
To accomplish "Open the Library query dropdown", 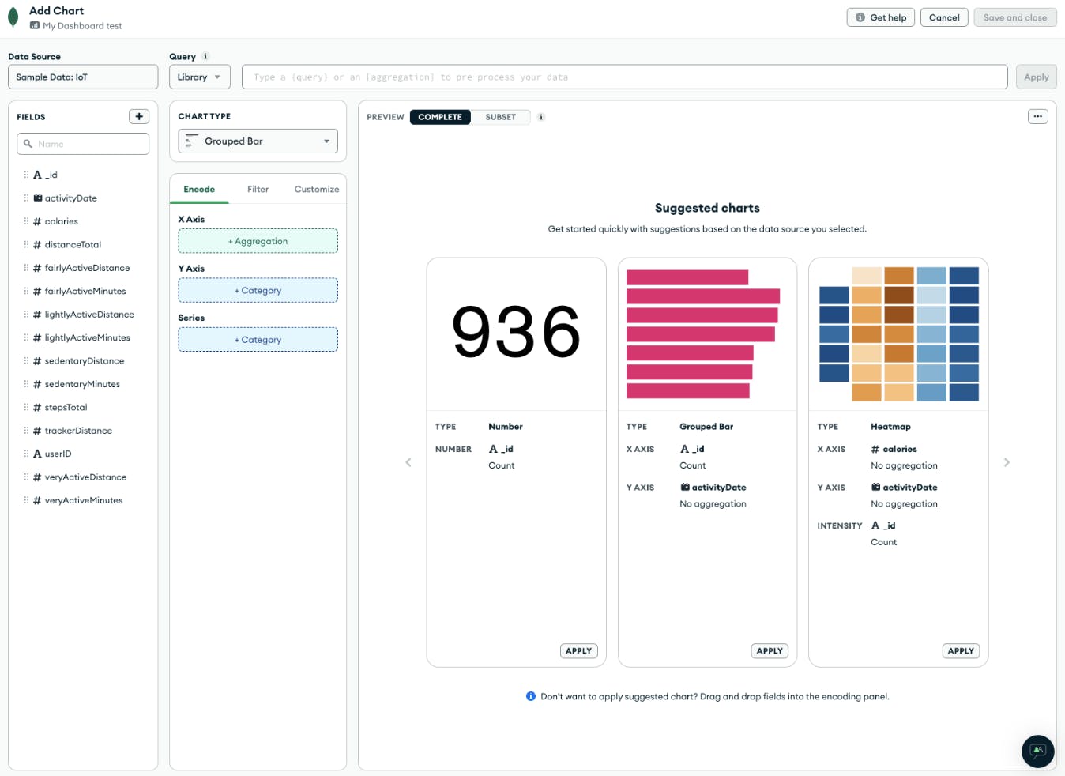I will click(x=199, y=77).
